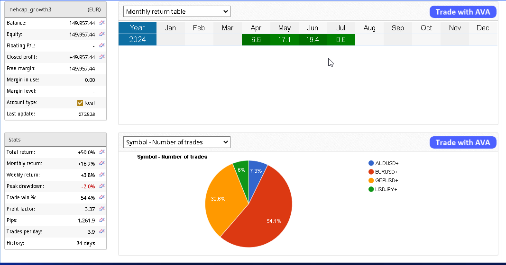Click the Closed profit chart icon

point(101,57)
